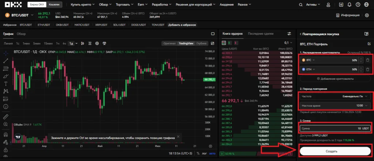Select the brush drawing tool

6,76
